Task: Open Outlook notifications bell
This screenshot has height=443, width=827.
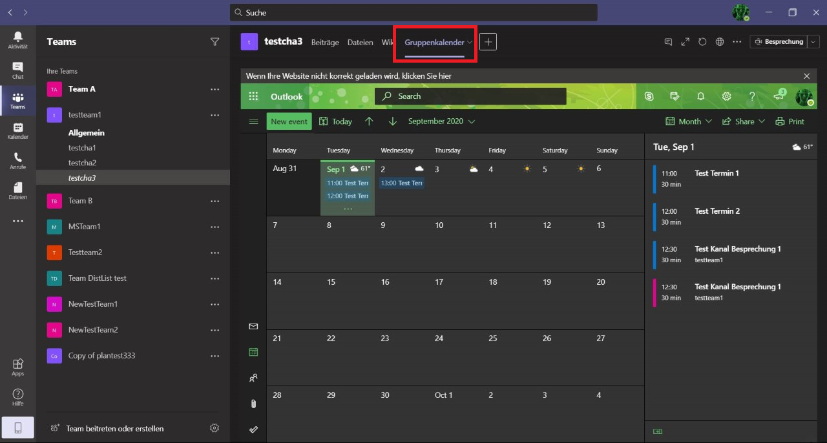Action: tap(700, 96)
